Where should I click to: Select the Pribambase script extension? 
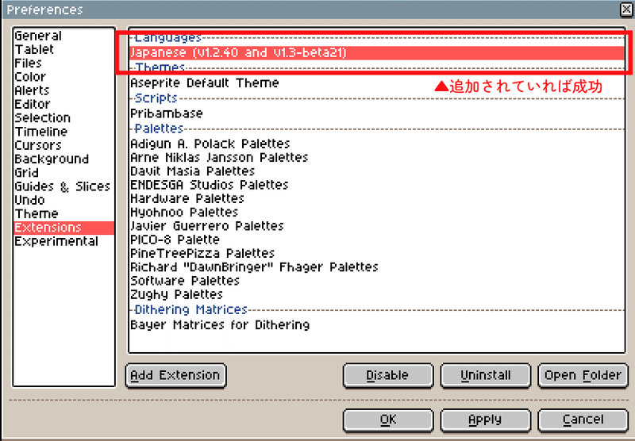tap(376, 113)
